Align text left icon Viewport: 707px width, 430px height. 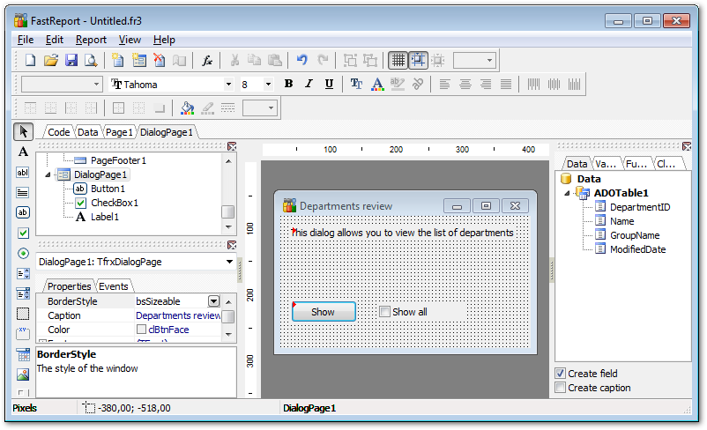444,84
